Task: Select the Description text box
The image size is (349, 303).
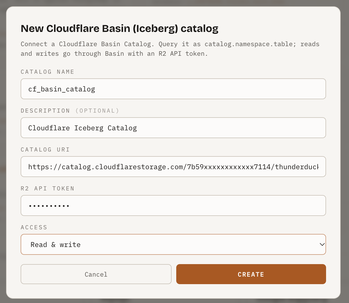Action: pos(173,128)
